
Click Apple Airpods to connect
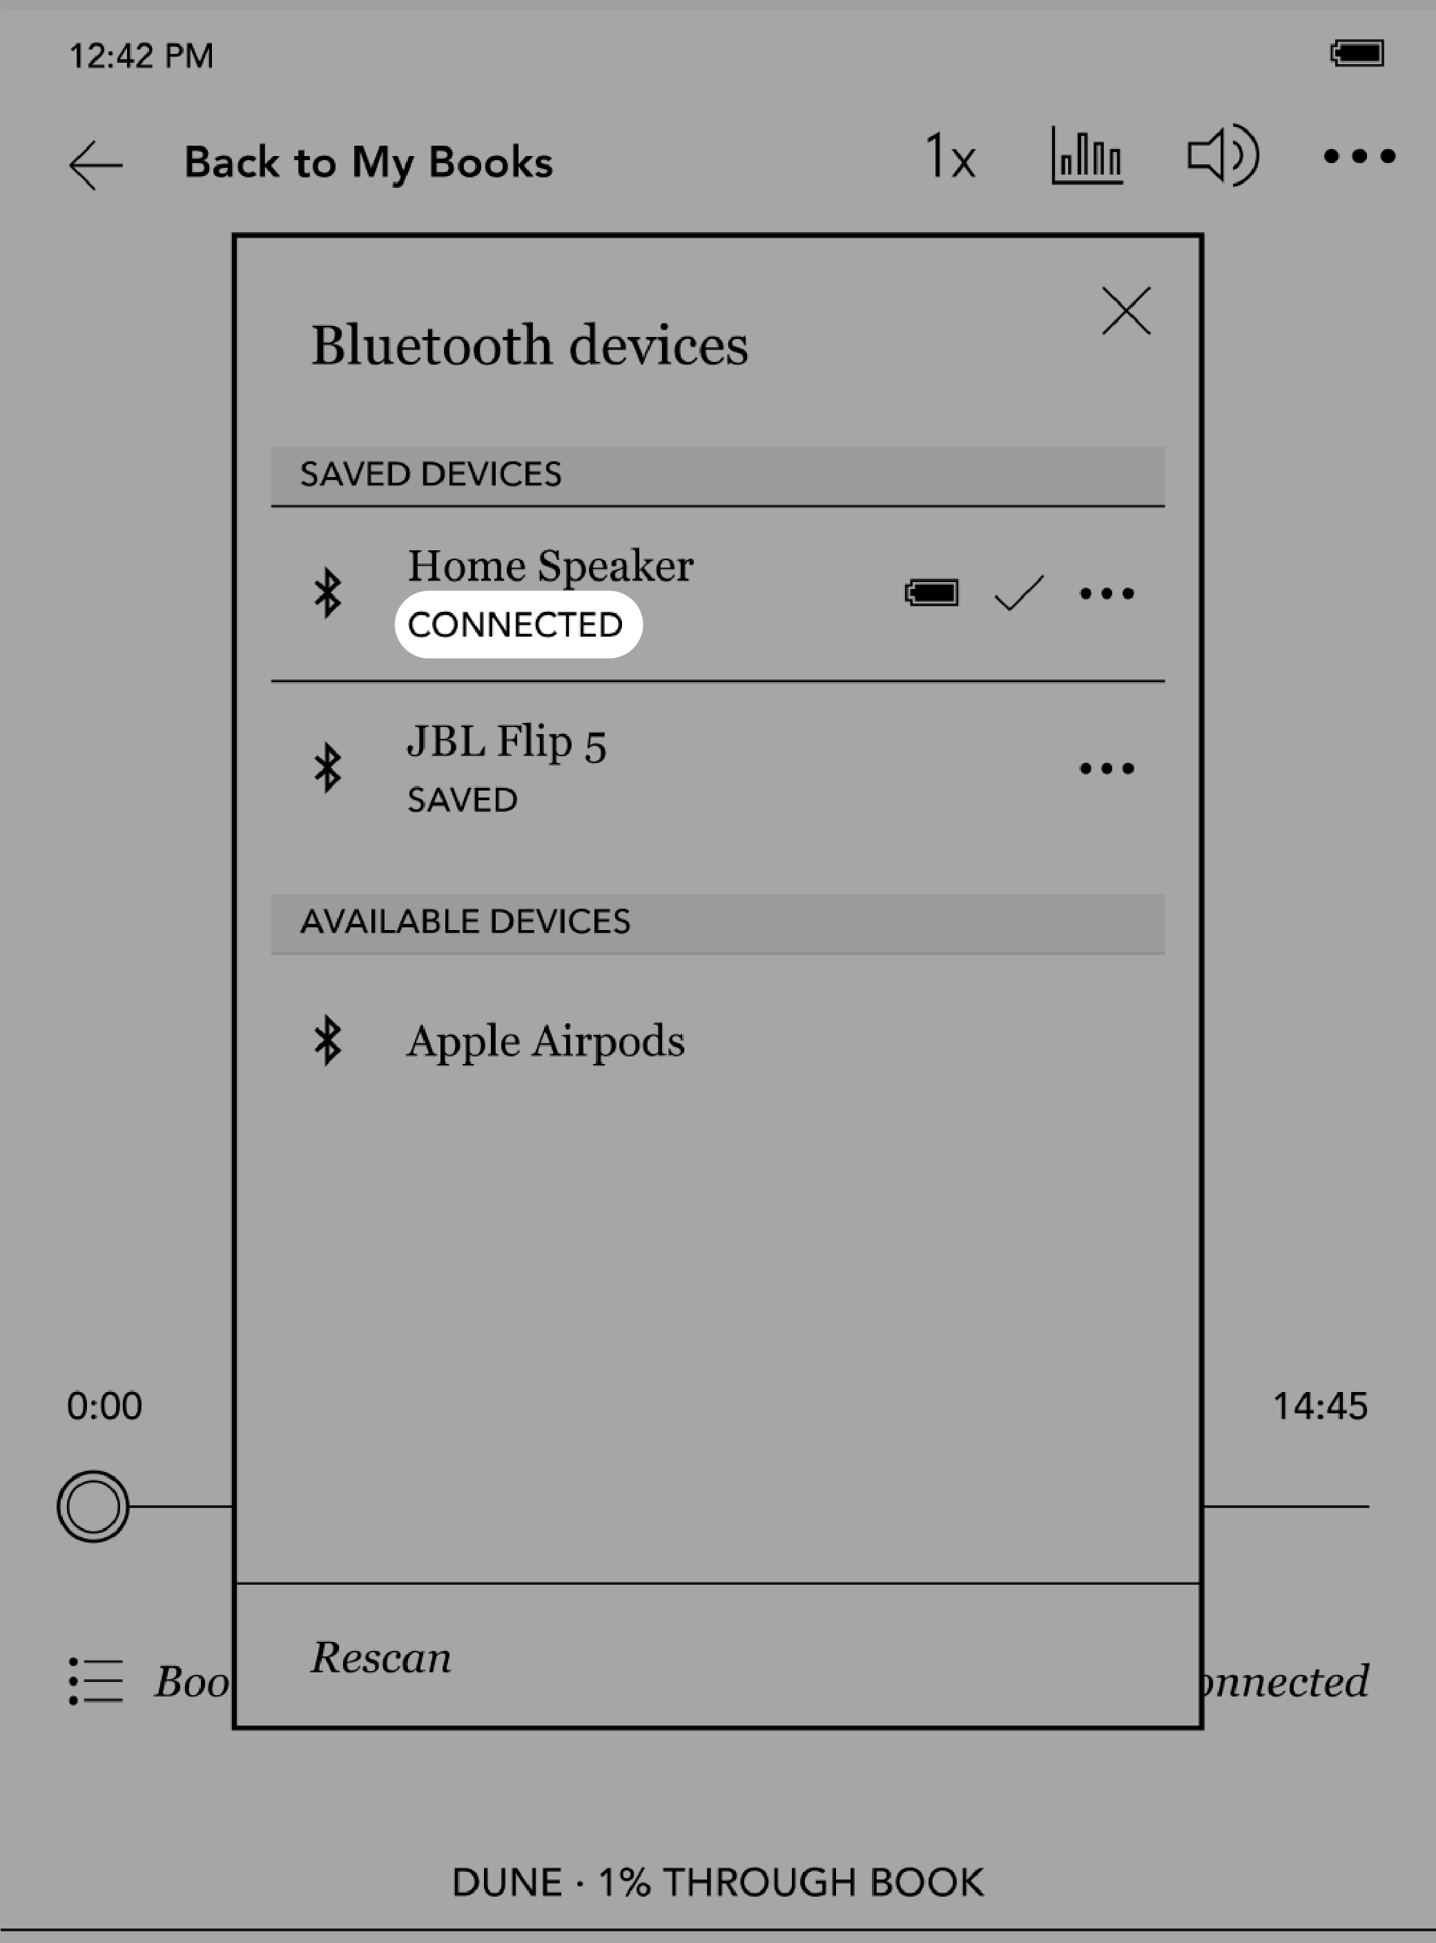[x=546, y=1038]
